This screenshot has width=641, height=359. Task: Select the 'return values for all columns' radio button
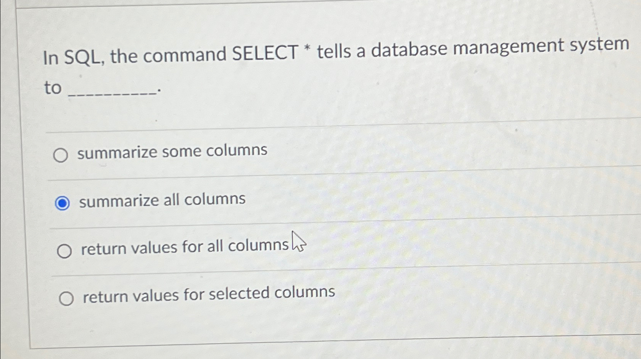(x=66, y=250)
